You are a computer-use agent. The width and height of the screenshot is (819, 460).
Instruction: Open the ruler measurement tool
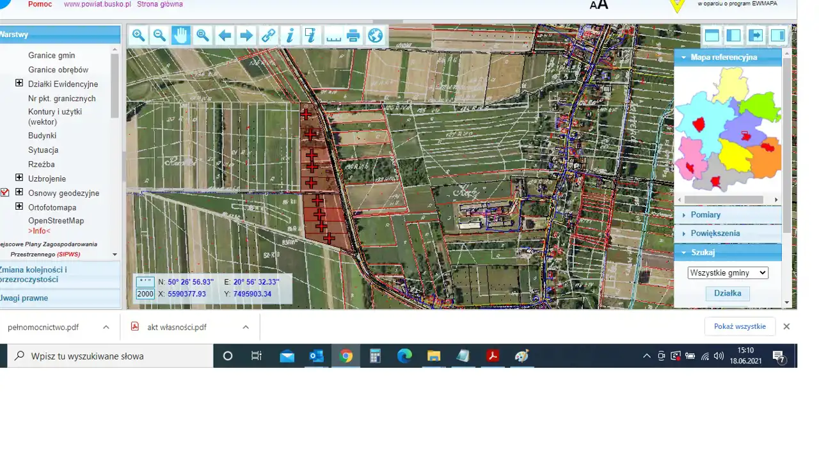coord(333,36)
